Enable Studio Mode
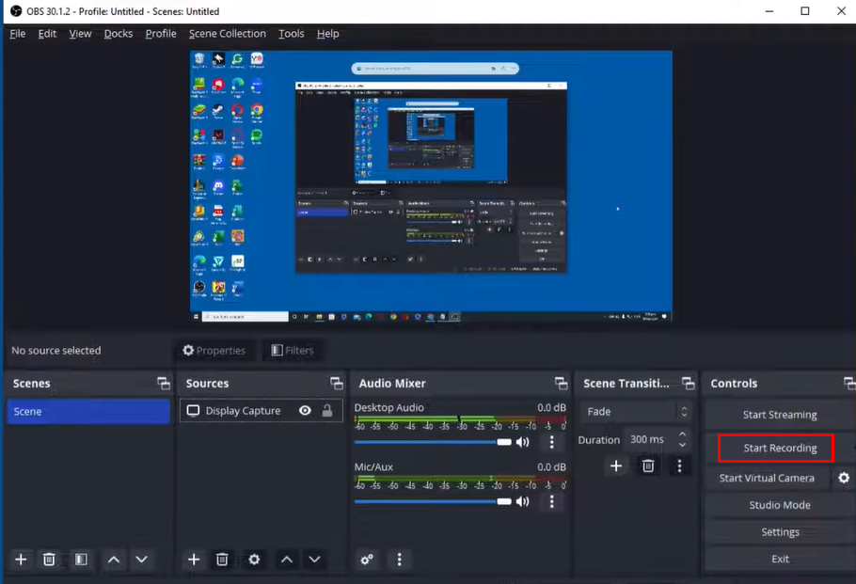 point(780,505)
